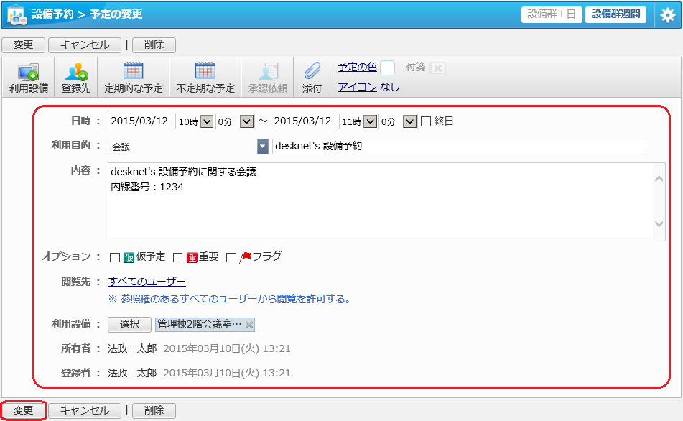Click the start date field 2015/03/12
The height and width of the screenshot is (421, 683).
140,121
